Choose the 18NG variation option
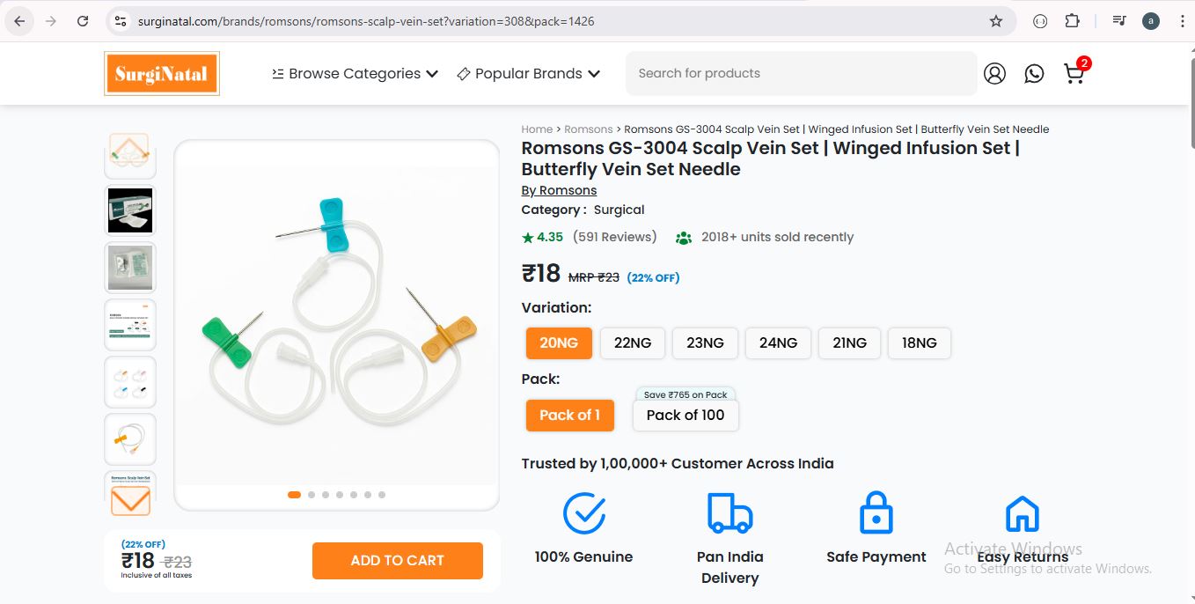The image size is (1195, 604). click(919, 343)
